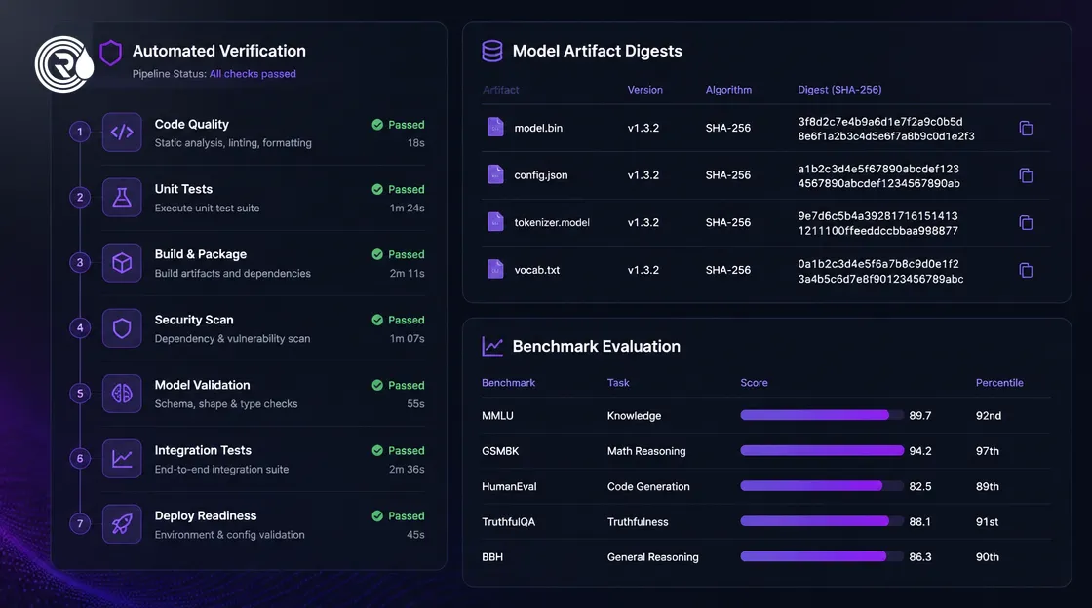Screen dimensions: 1092x608
Task: Copy the config.json digest
Action: (1026, 175)
